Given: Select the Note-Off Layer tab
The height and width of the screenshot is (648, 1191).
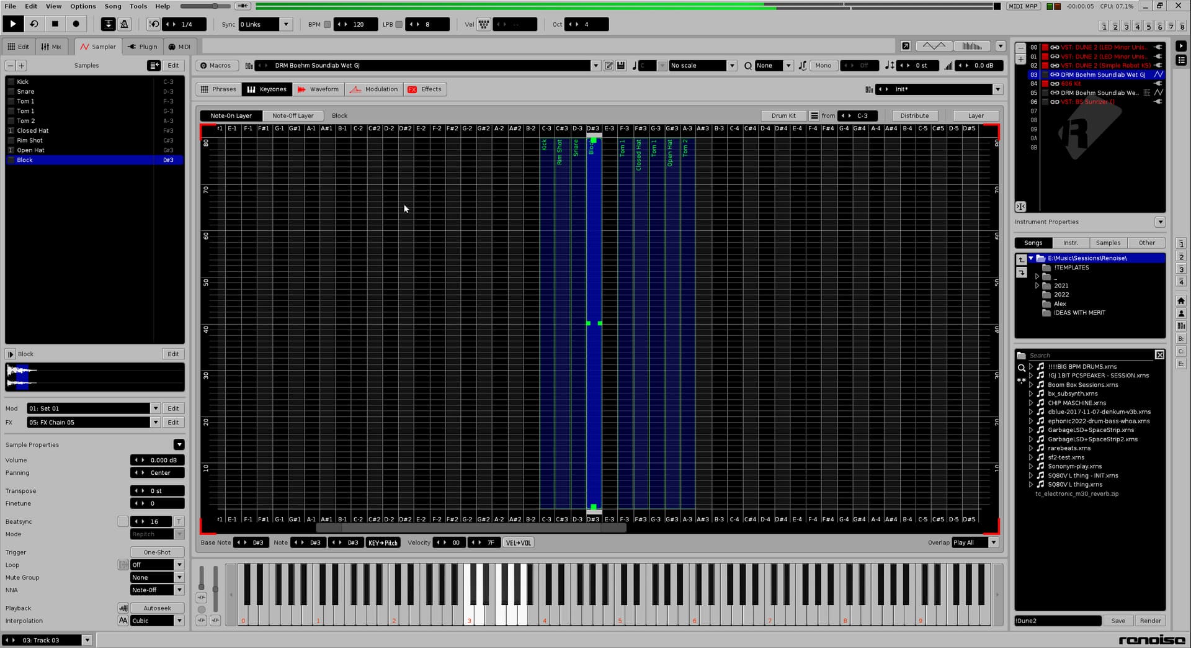Looking at the screenshot, I should coord(293,115).
